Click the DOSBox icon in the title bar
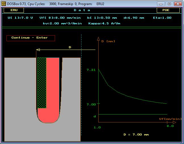Screen dimensions: 184x144 tap(4, 4)
